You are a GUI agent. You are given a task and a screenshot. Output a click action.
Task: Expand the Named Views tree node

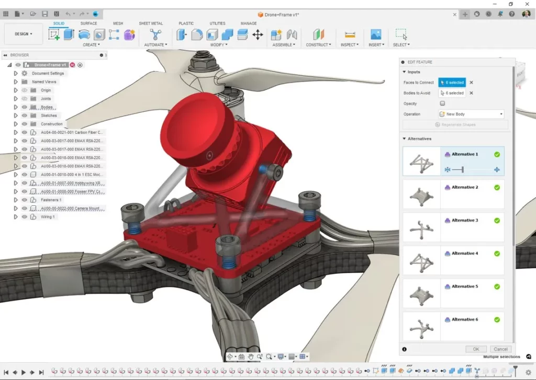(x=16, y=82)
